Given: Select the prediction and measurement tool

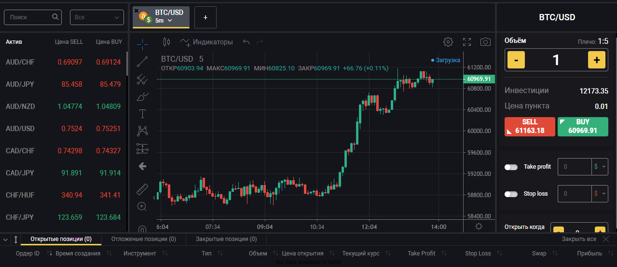Looking at the screenshot, I should [142, 148].
